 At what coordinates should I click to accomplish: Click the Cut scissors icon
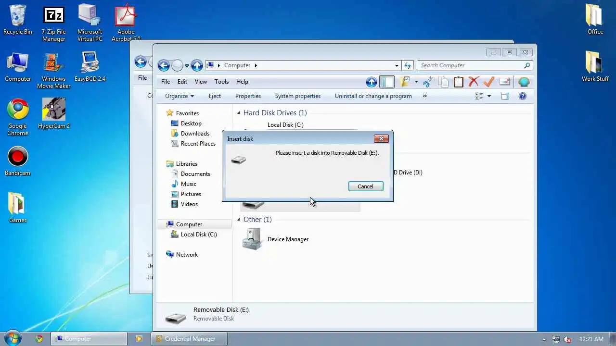pyautogui.click(x=427, y=82)
